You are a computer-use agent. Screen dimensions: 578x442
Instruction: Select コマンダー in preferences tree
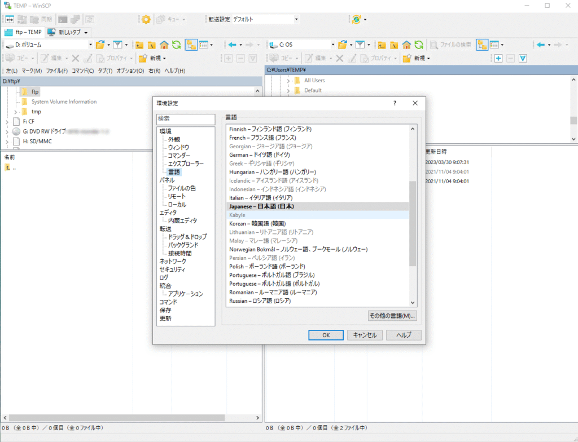(x=179, y=156)
